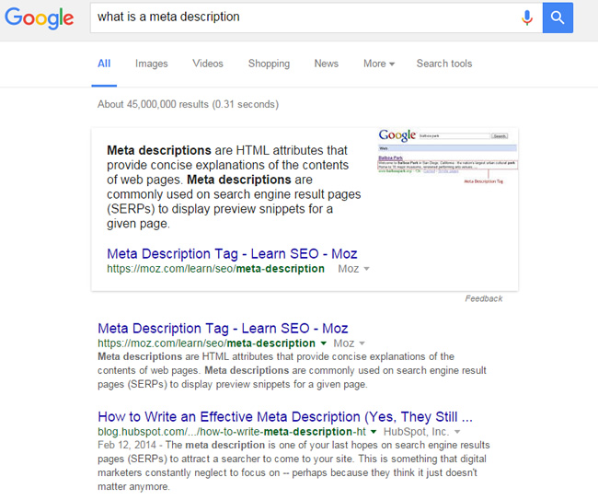Click the 'About 45,000,000 results' text
The image size is (598, 500).
click(x=188, y=104)
